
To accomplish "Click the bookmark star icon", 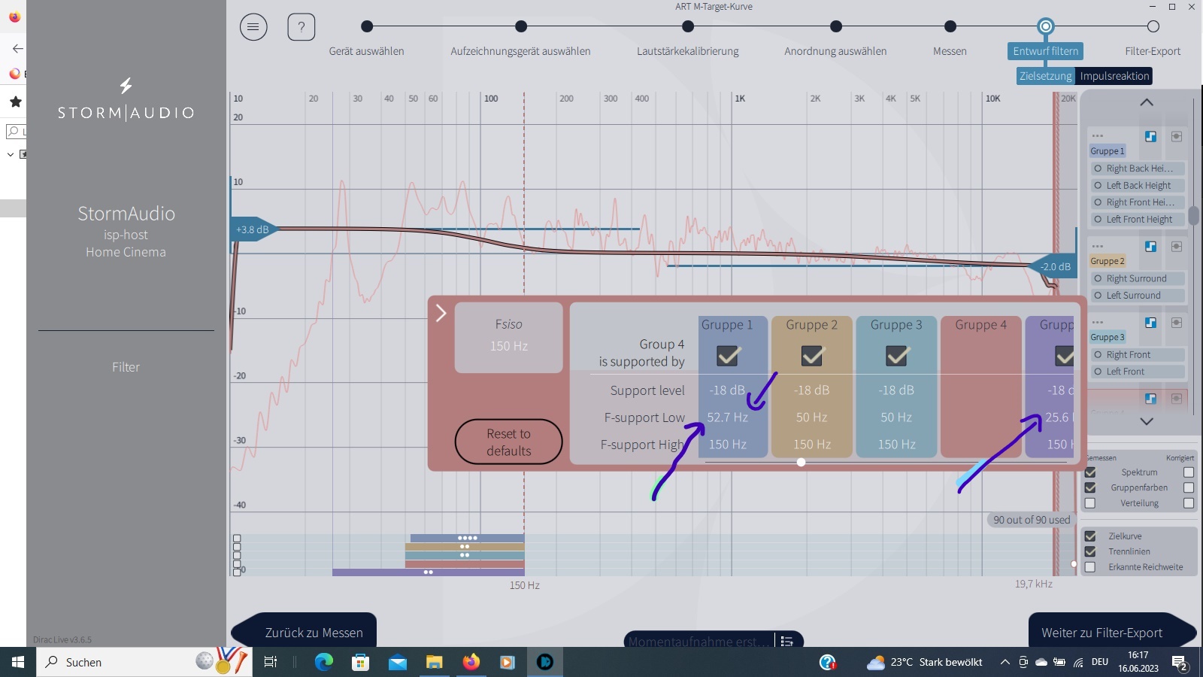I will point(15,102).
